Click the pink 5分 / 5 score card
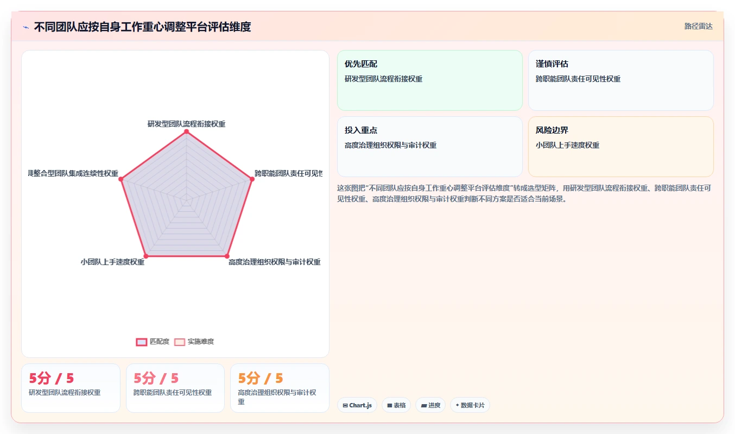This screenshot has height=434, width=735. pyautogui.click(x=175, y=388)
